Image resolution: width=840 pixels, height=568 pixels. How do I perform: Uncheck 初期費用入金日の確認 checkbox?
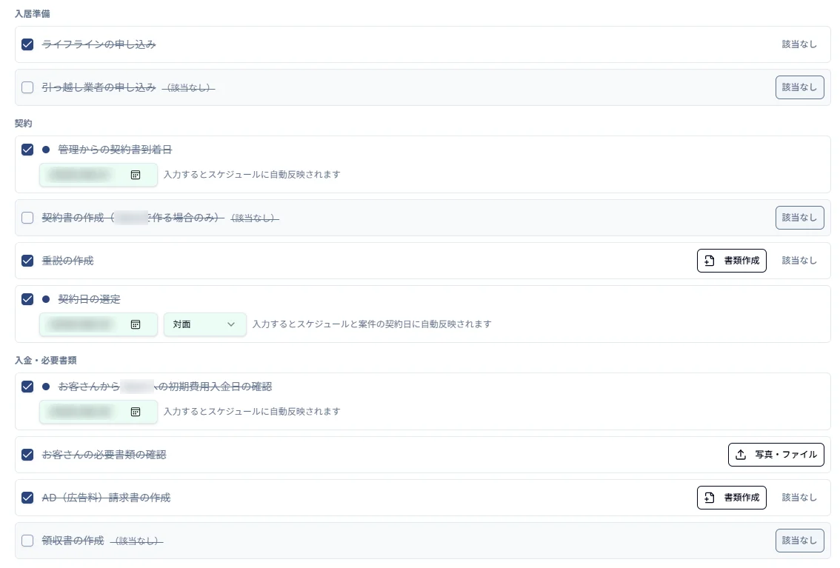(27, 387)
